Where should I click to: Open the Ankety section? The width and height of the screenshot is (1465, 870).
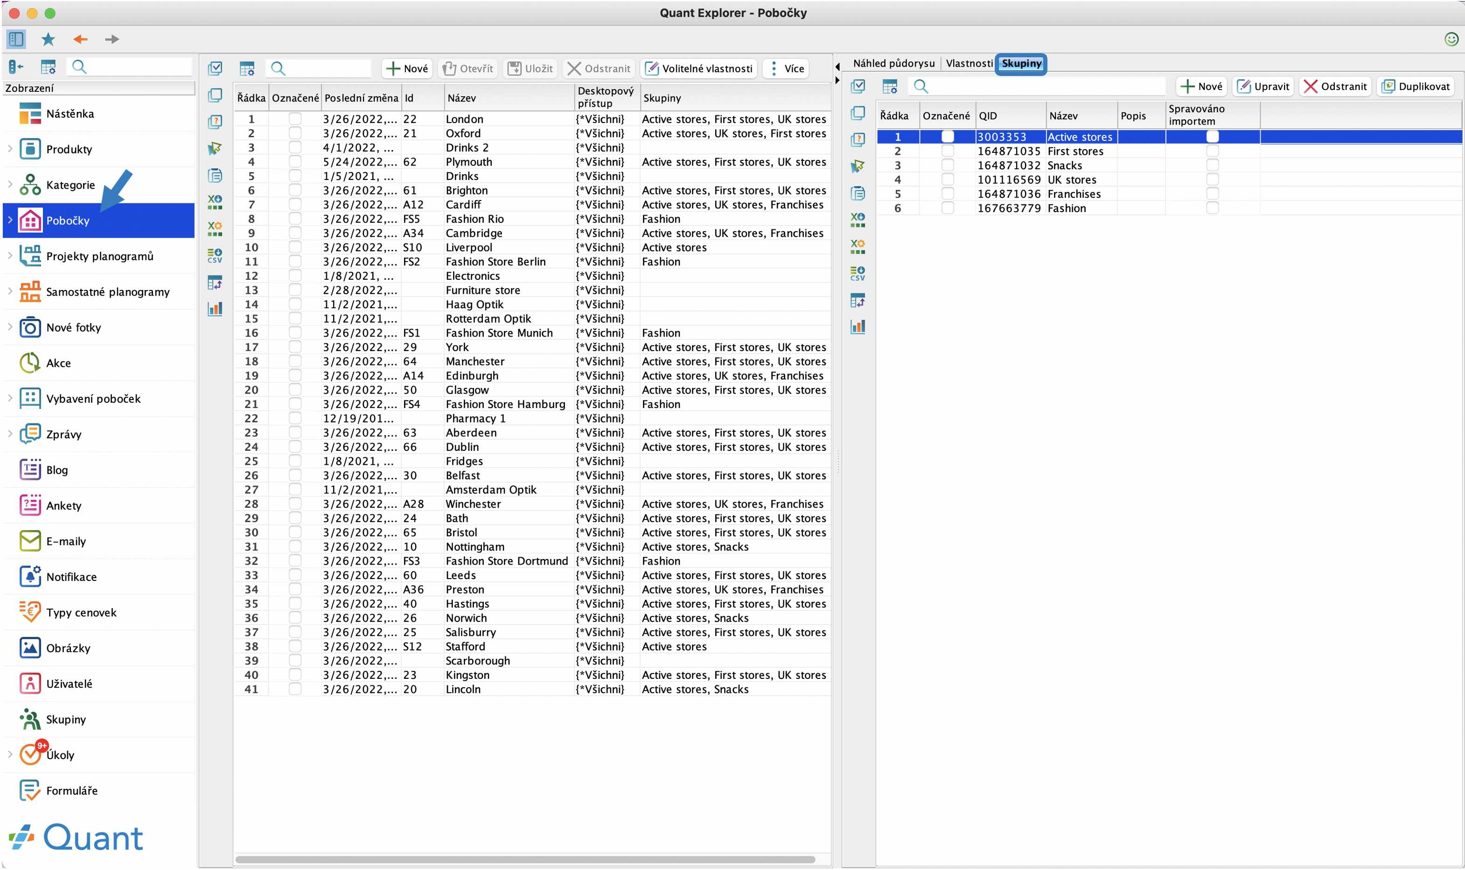[x=98, y=505]
